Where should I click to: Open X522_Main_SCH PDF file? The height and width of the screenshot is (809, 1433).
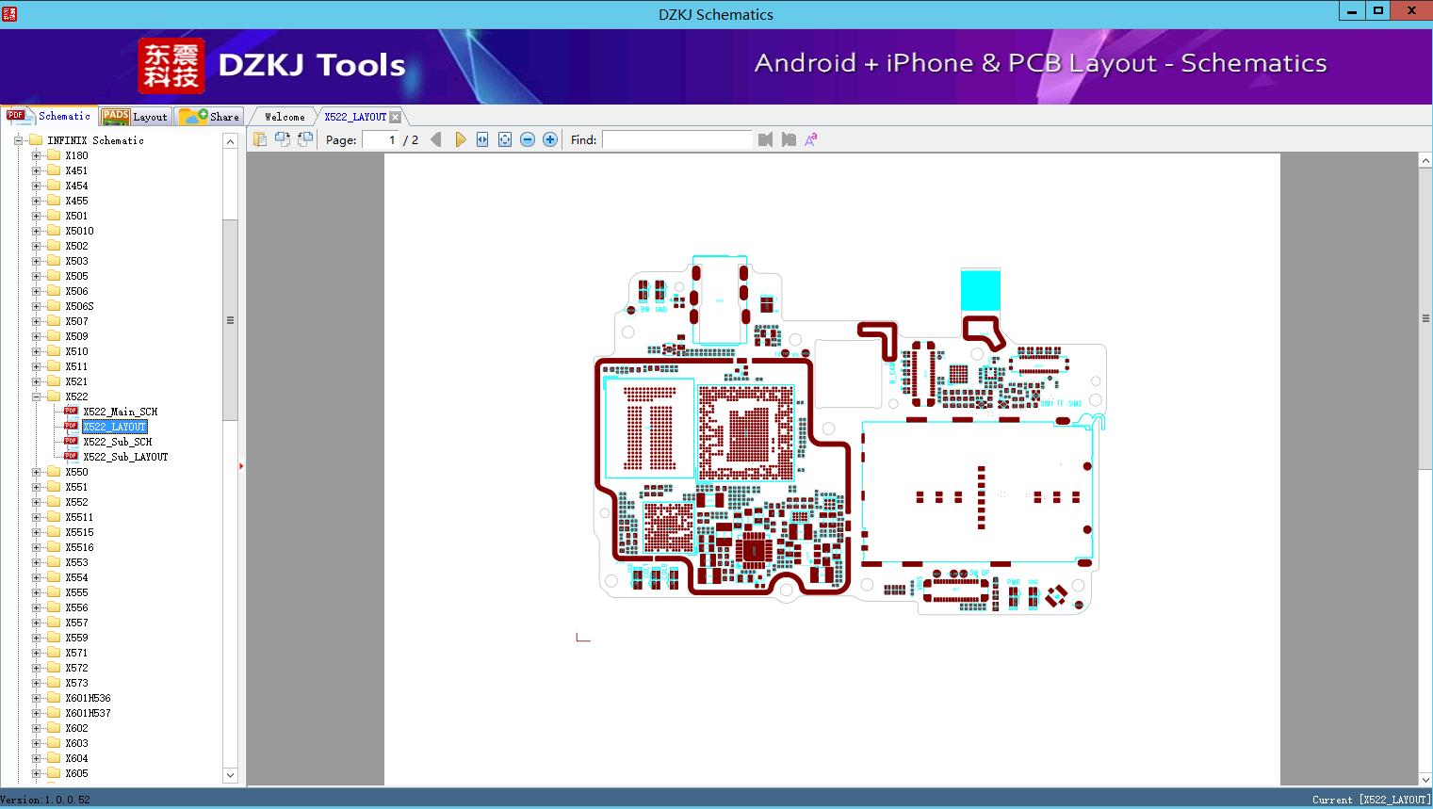click(x=120, y=412)
